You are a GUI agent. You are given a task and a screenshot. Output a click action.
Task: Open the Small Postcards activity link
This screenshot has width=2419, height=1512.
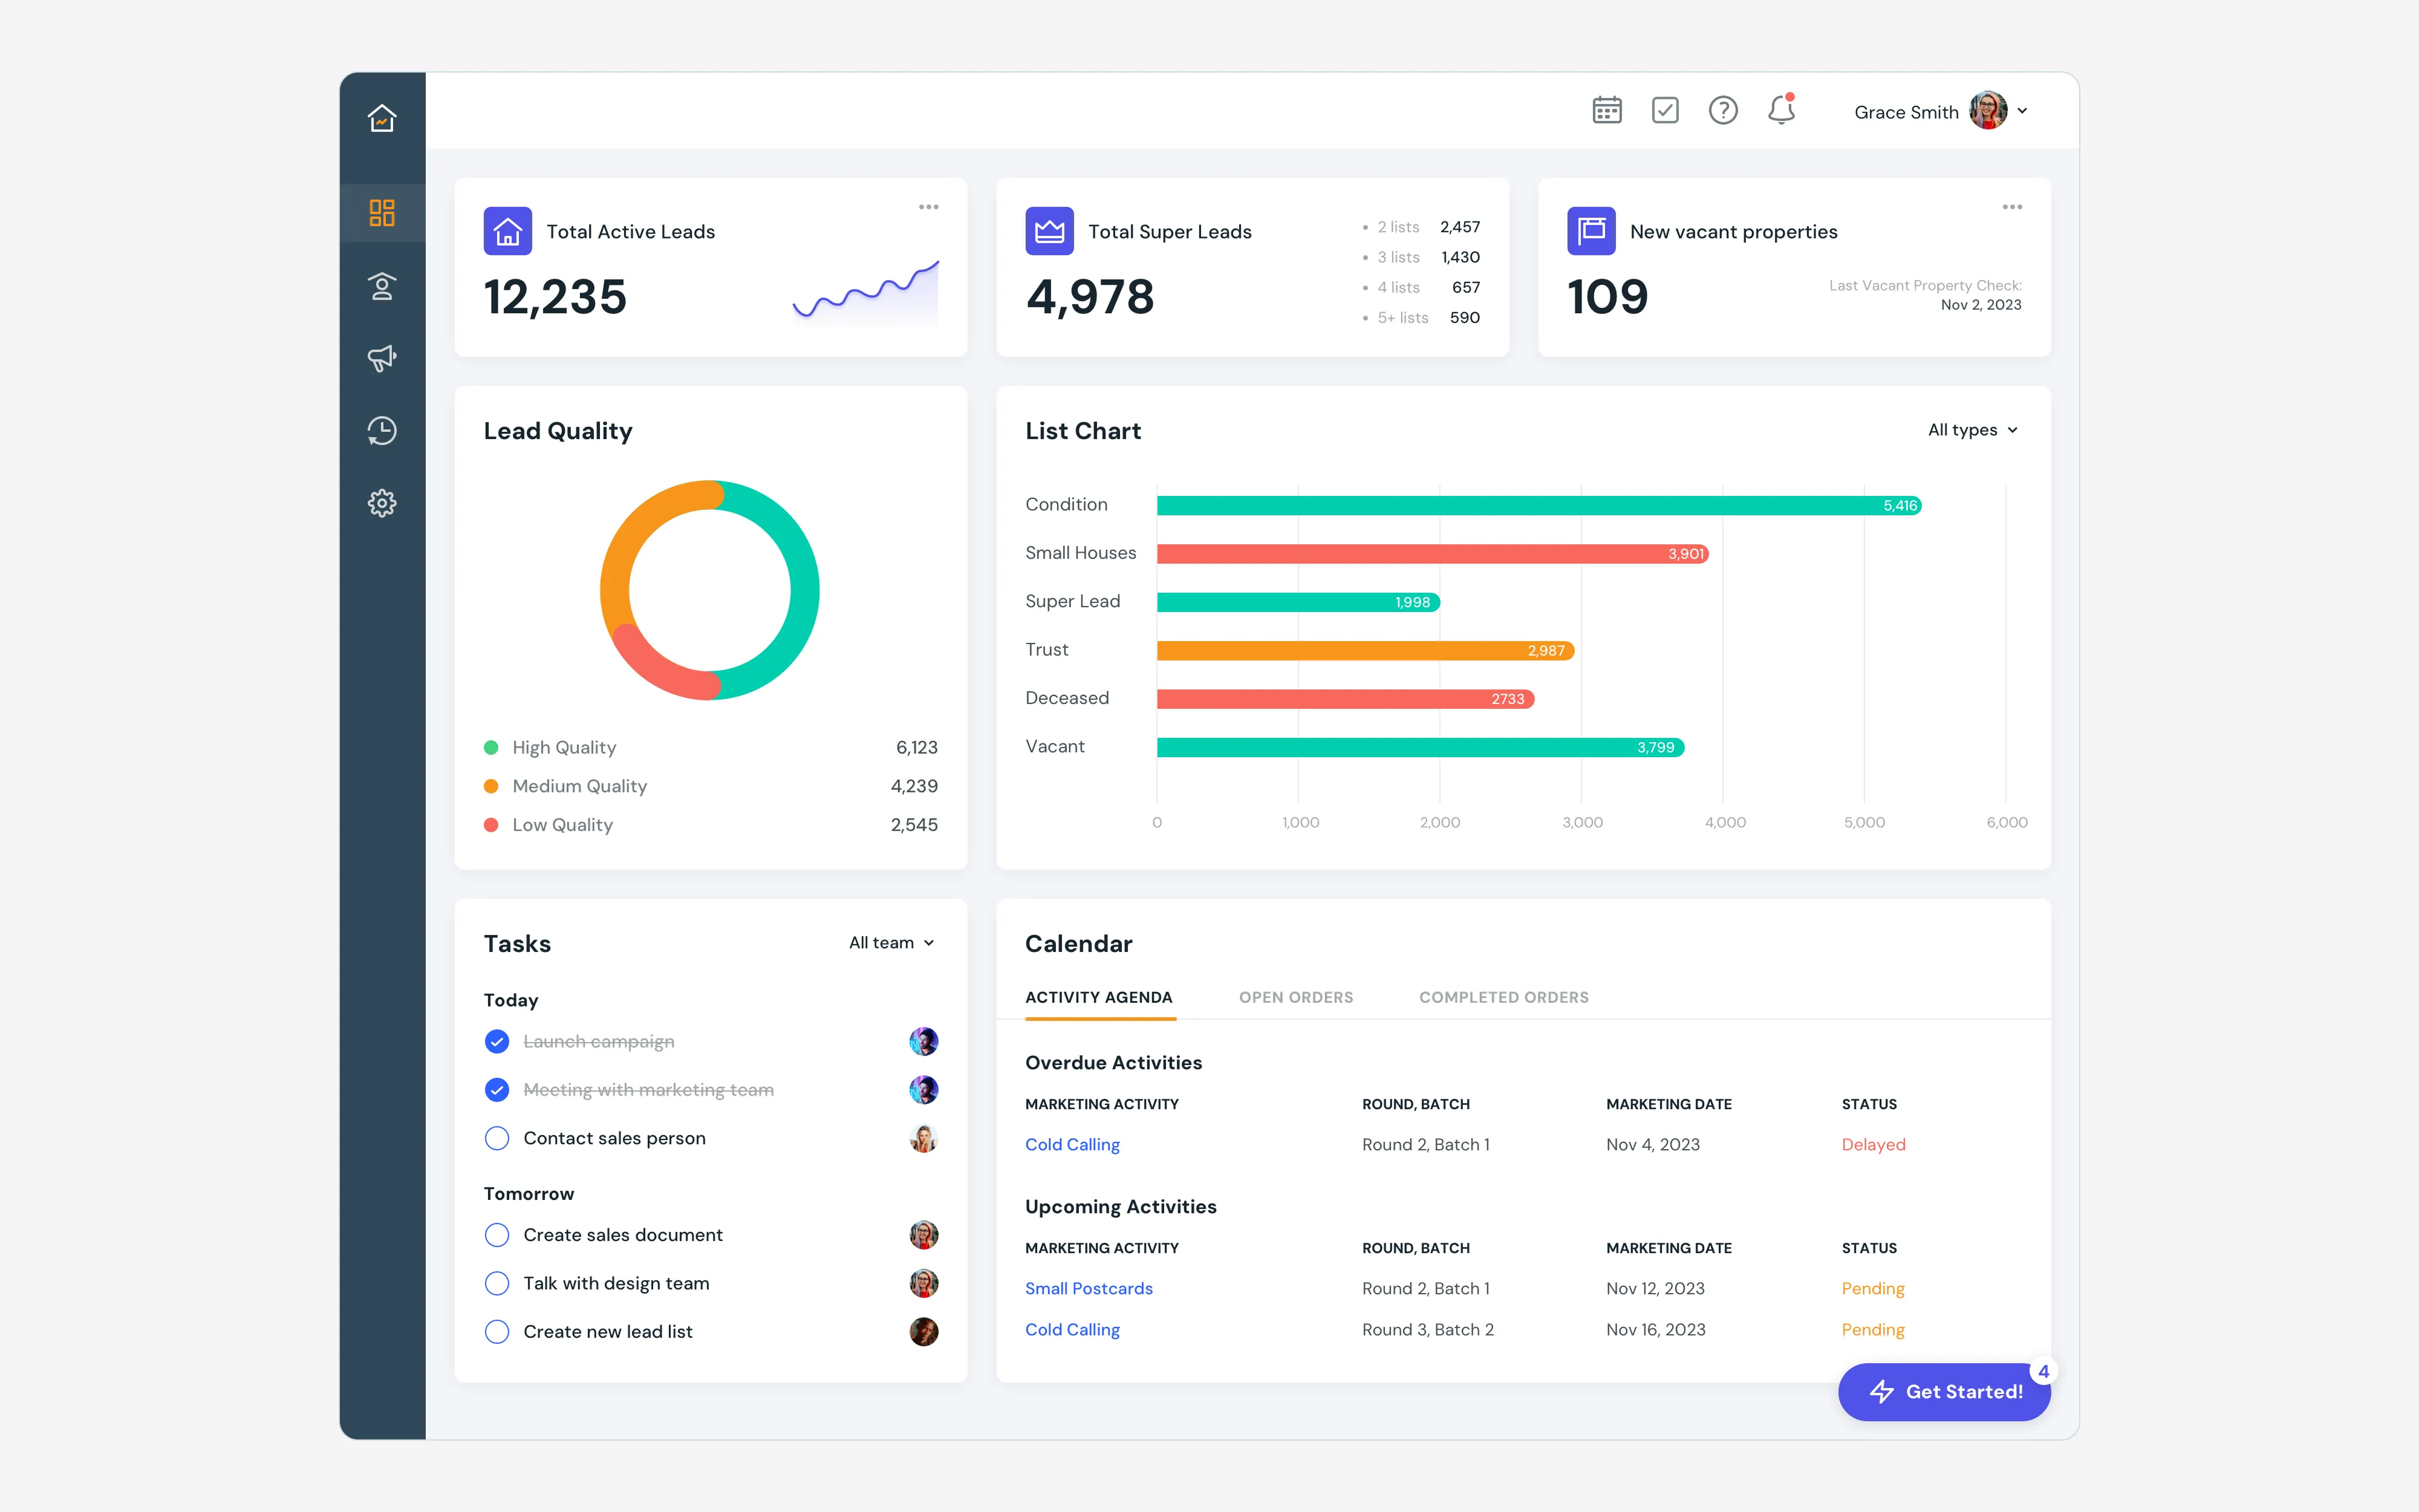click(1089, 1288)
